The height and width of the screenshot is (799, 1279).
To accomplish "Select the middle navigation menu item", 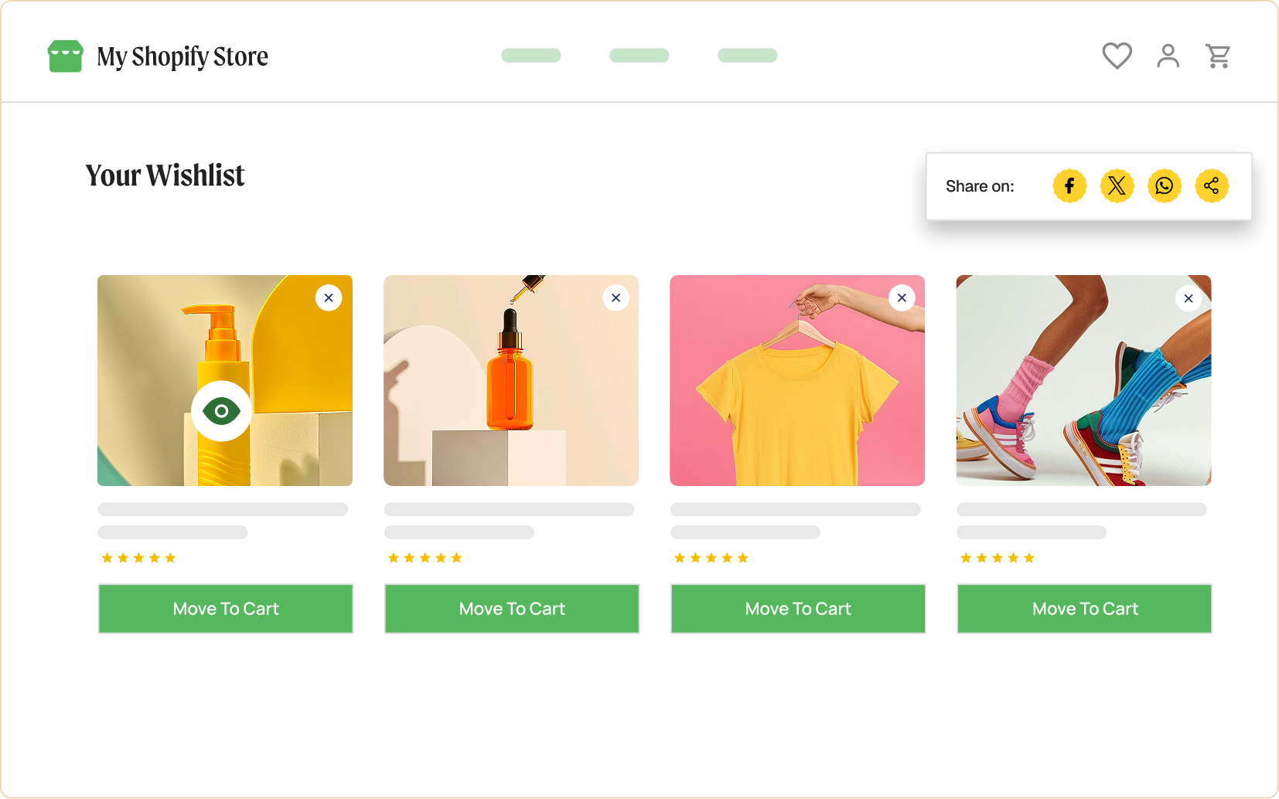I will coord(639,55).
